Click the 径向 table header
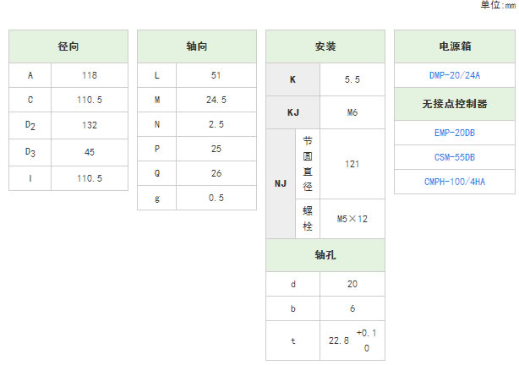The image size is (519, 365). (x=68, y=46)
